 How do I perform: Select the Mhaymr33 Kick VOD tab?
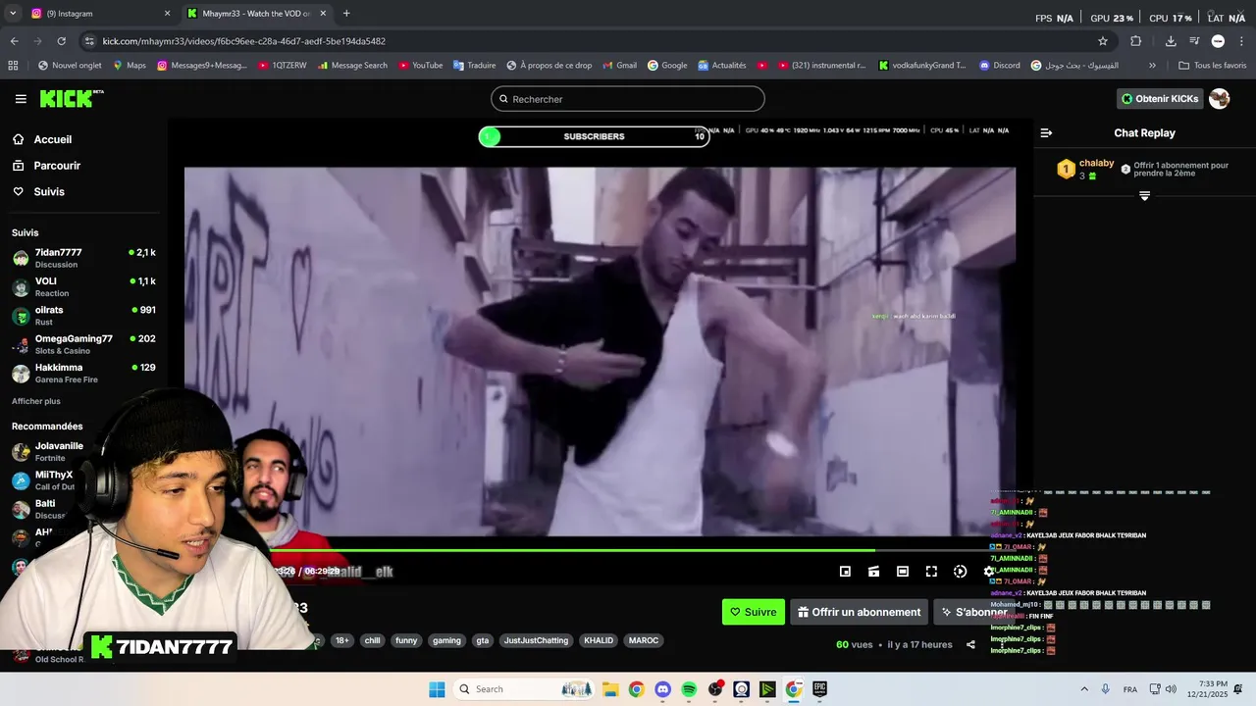coord(258,14)
